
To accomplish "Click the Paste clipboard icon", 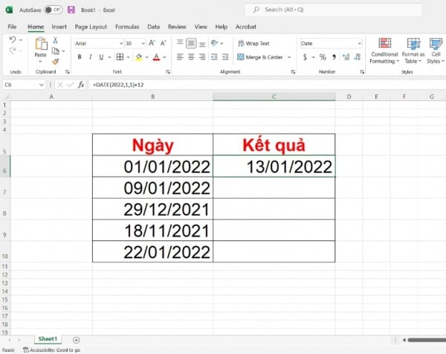I will point(41,44).
